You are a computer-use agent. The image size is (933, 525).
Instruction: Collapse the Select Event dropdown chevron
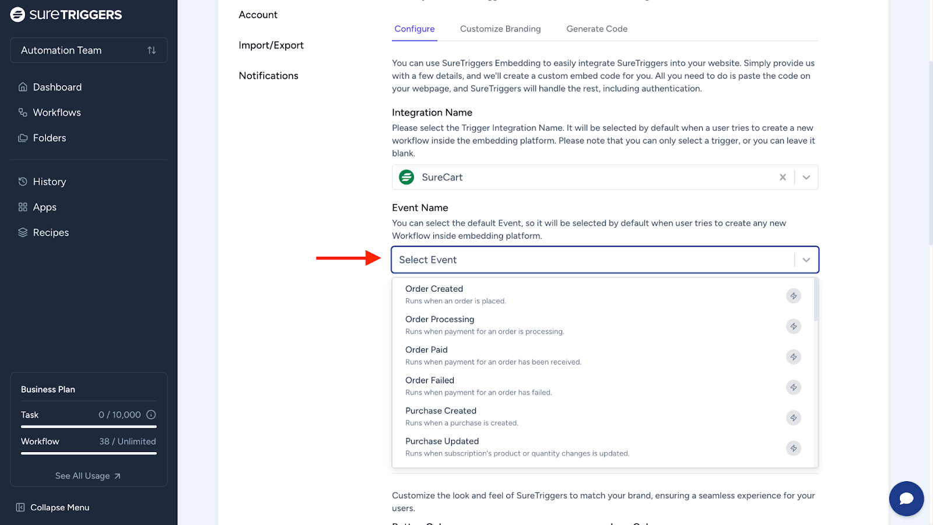click(x=806, y=260)
